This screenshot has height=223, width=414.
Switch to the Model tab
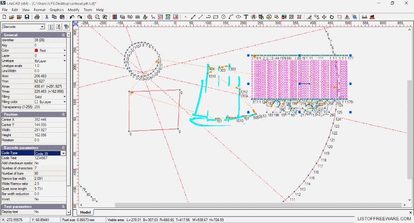pos(85,212)
